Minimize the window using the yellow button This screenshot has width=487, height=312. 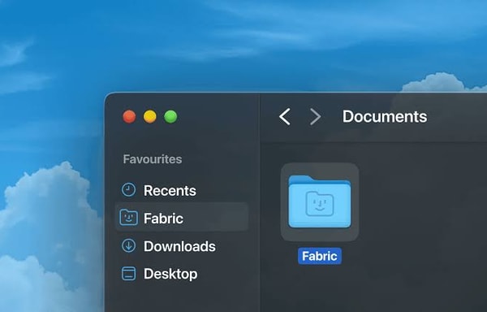(x=149, y=117)
